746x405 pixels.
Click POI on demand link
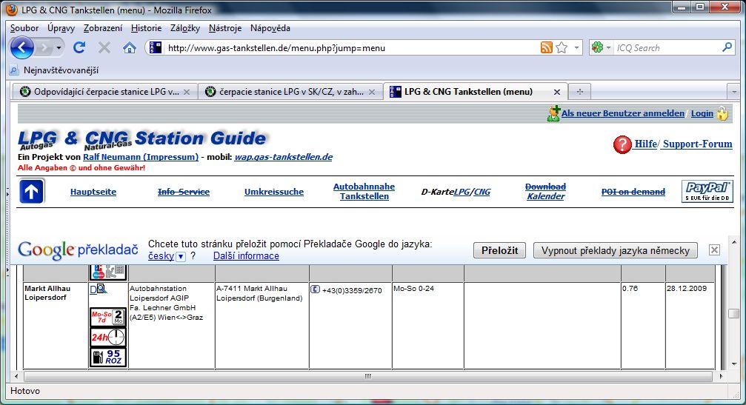click(633, 192)
